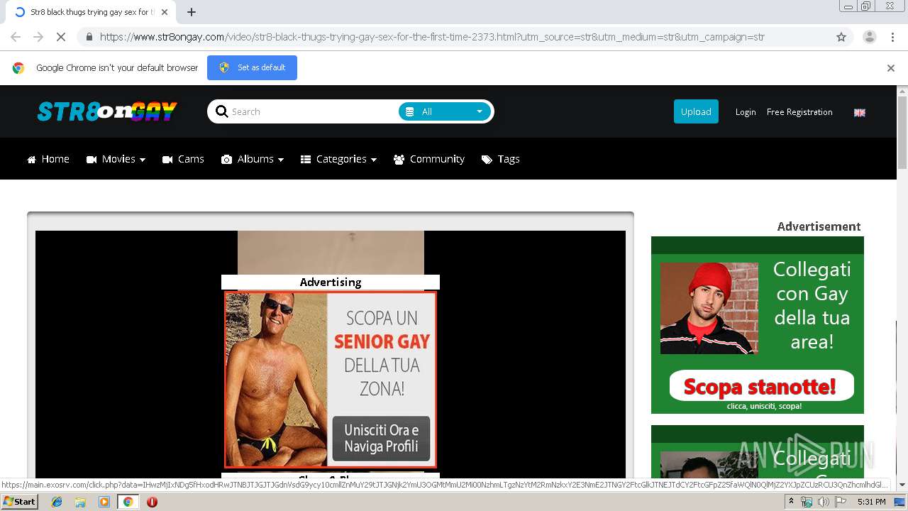Expand the Categories menu
908x511 pixels.
coord(338,159)
